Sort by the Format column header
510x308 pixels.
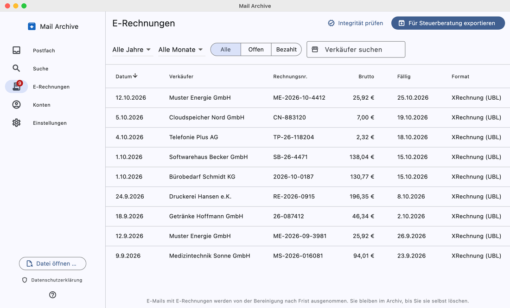(x=460, y=77)
